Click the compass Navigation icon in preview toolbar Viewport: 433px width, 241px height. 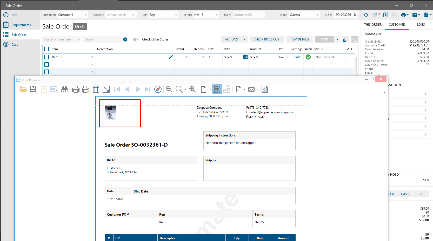(x=158, y=89)
